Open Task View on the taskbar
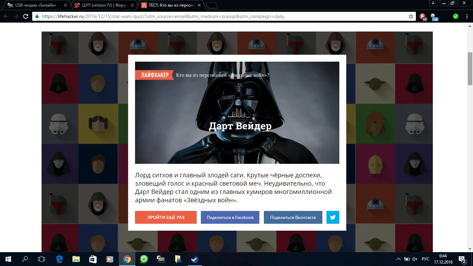473x266 pixels. (x=41, y=259)
